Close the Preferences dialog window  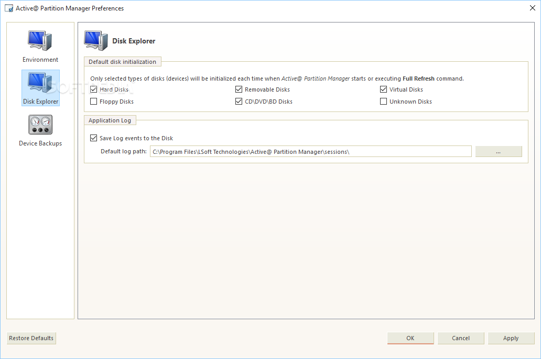[533, 8]
